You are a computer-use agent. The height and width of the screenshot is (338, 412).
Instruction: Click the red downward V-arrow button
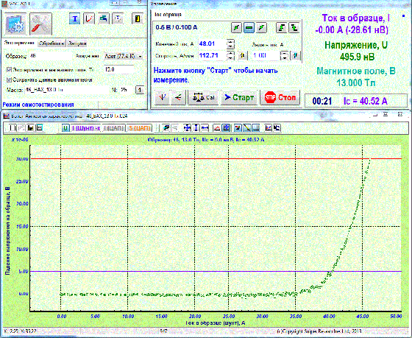tap(162, 98)
